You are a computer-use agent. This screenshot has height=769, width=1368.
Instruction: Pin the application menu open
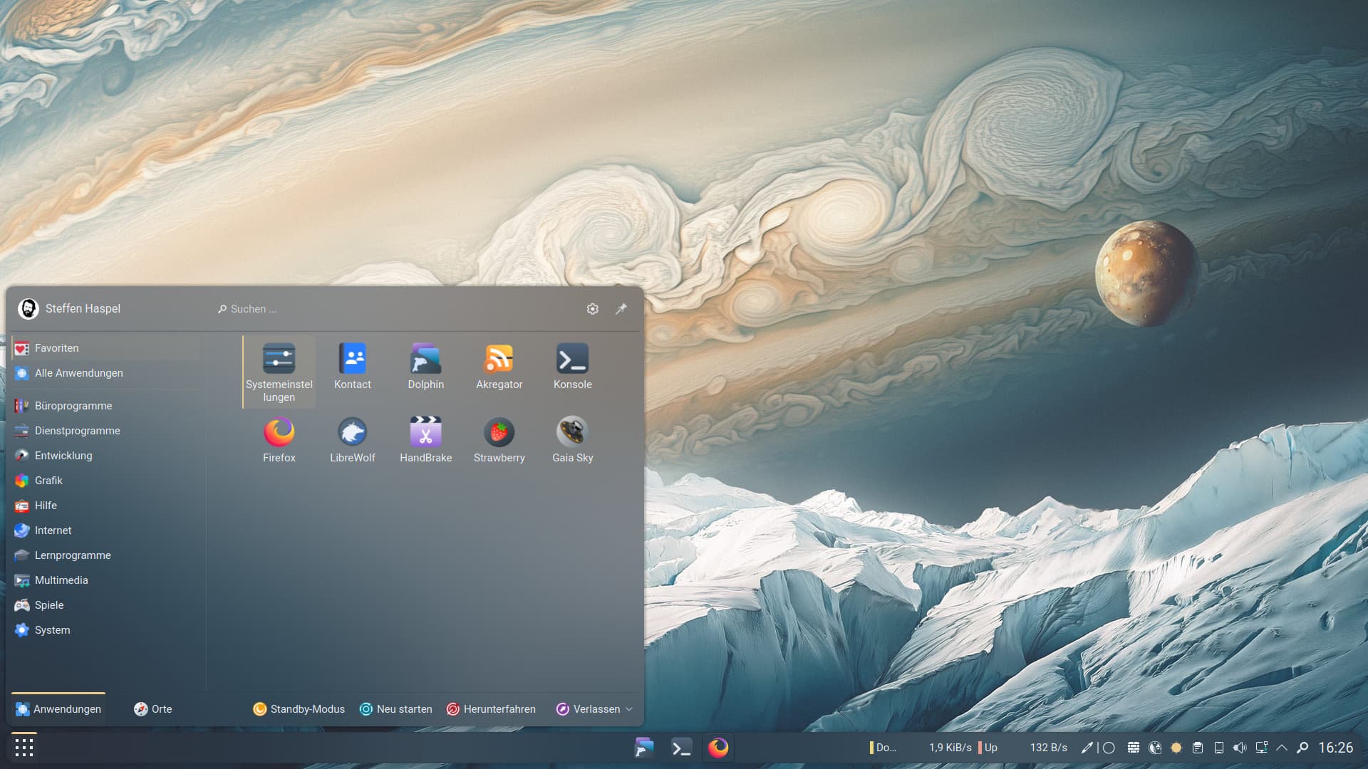click(x=621, y=308)
